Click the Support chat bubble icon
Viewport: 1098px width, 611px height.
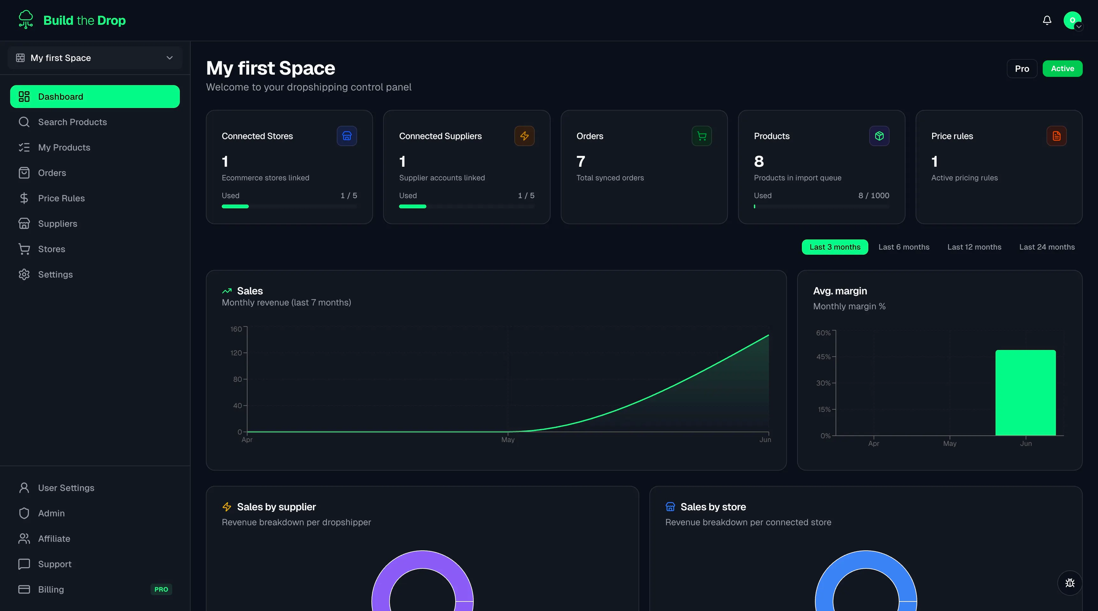(24, 564)
